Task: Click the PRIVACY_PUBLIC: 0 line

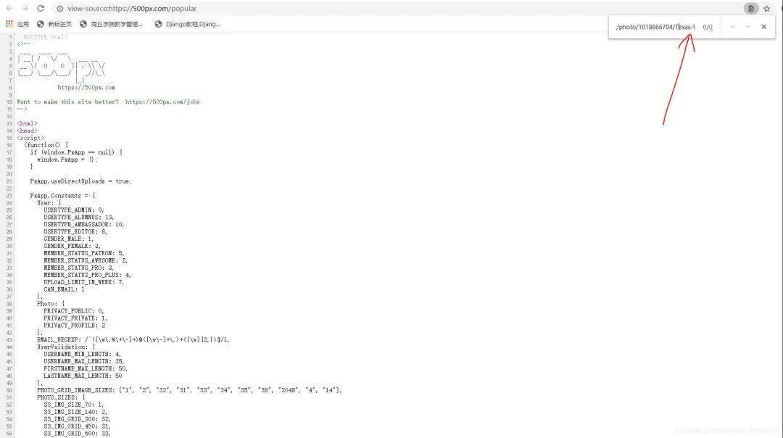Action: point(73,311)
